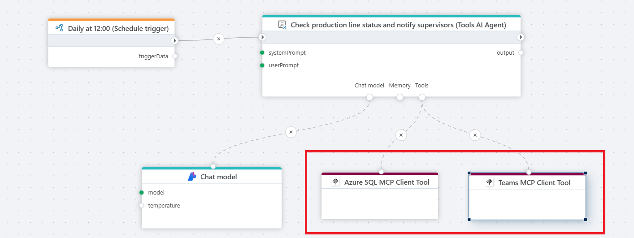Click the AI Agent's input arrow port

263,37
